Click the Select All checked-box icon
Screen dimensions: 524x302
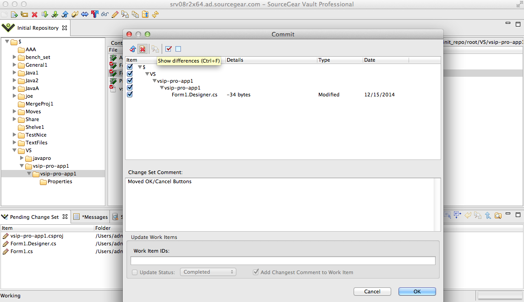tap(169, 49)
